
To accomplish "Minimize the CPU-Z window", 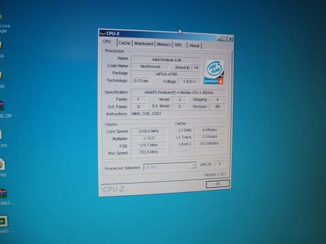I will (x=219, y=39).
